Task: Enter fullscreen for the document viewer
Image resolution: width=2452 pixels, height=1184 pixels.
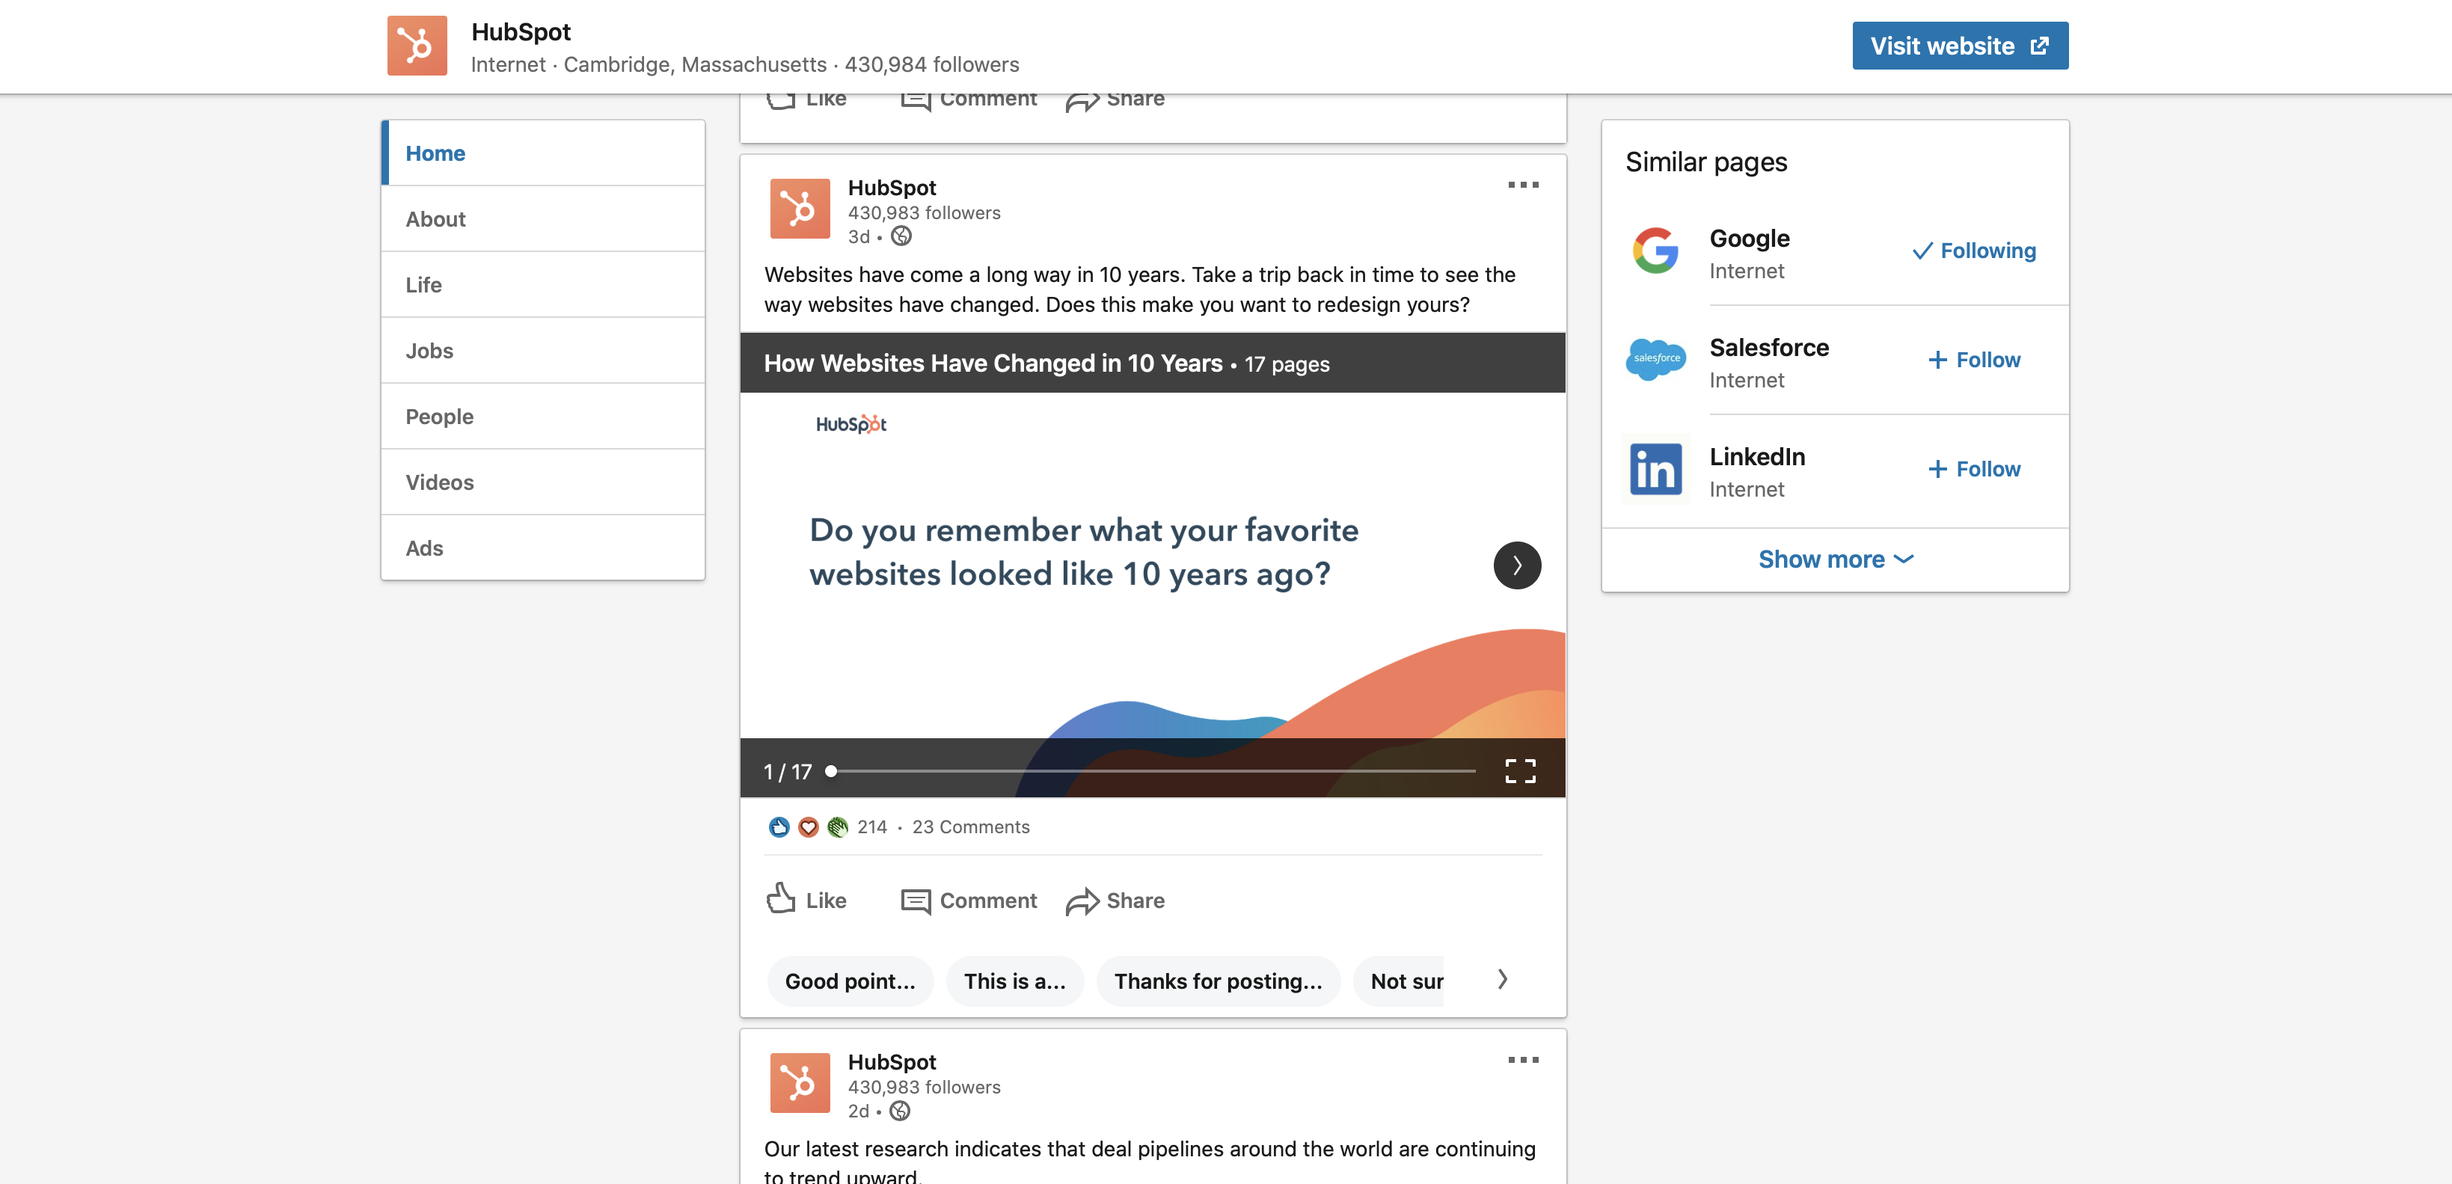Action: (1520, 771)
